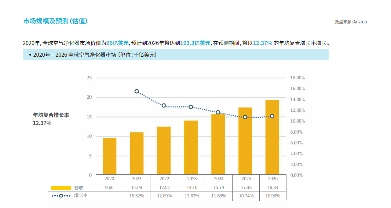The height and width of the screenshot is (208, 391).
Task: Click the 2020 revenue bar
Action: (x=109, y=156)
